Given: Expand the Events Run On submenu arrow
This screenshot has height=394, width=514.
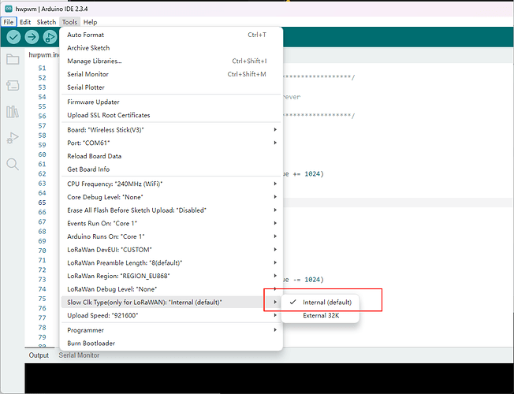Looking at the screenshot, I should pos(275,223).
